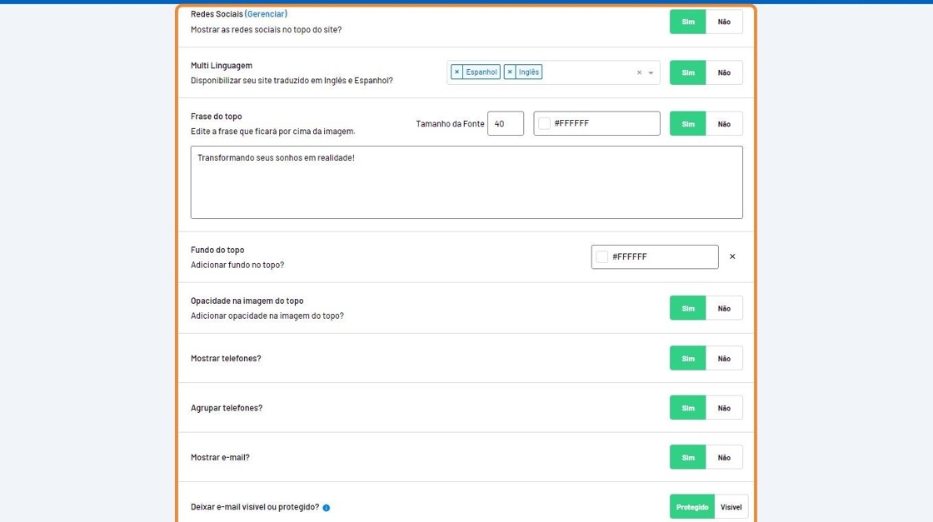Remove the Inglês language tag
The height and width of the screenshot is (522, 933).
510,72
